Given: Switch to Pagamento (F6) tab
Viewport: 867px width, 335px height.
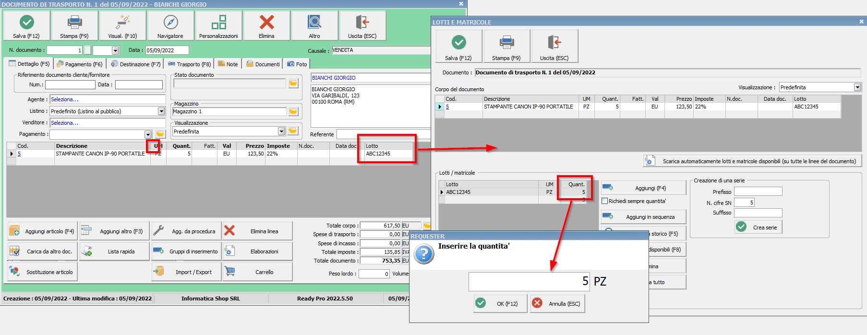Looking at the screenshot, I should click(x=79, y=64).
